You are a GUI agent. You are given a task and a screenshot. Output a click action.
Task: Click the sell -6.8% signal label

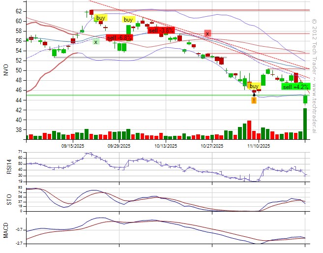pos(119,37)
